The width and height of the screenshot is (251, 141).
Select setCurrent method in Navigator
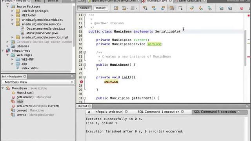pyautogui.click(x=38, y=106)
